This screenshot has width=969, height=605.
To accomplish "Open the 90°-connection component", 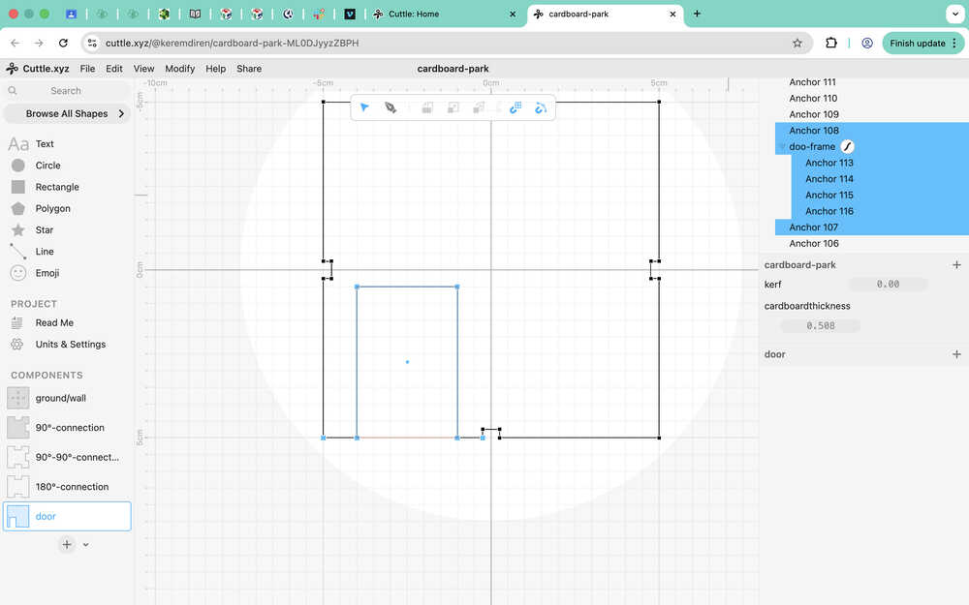I will click(67, 428).
